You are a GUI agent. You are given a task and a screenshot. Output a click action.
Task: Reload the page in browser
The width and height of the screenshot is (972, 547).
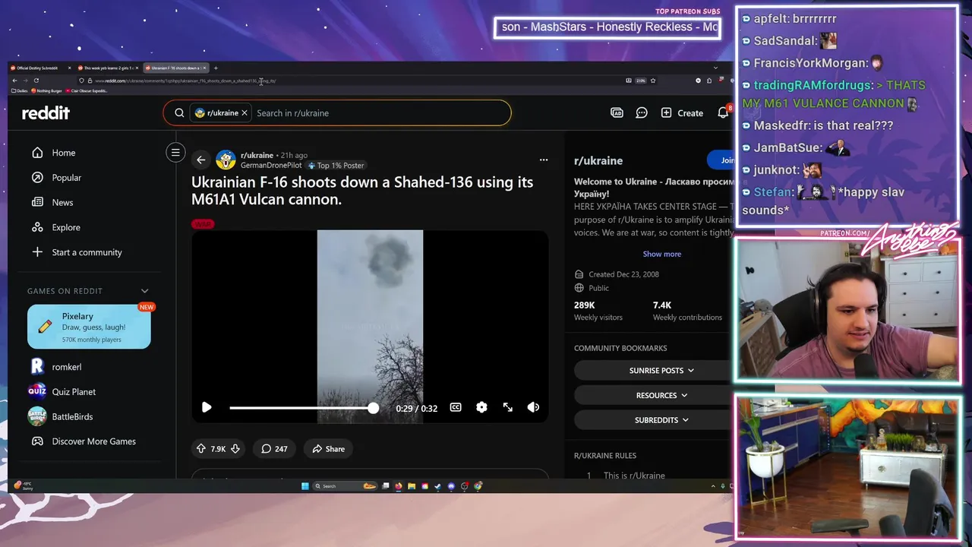pos(36,81)
